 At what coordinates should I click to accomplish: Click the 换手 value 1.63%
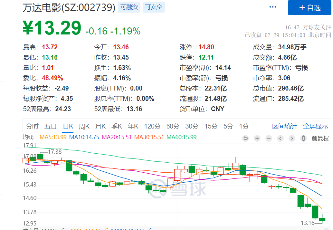coord(122,68)
